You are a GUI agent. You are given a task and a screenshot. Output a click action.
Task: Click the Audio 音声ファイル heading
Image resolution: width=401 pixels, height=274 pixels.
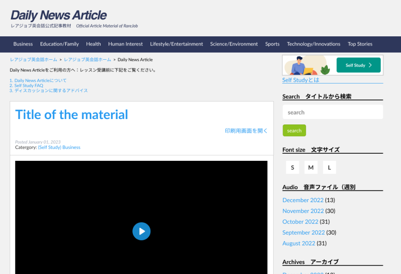[x=319, y=187]
